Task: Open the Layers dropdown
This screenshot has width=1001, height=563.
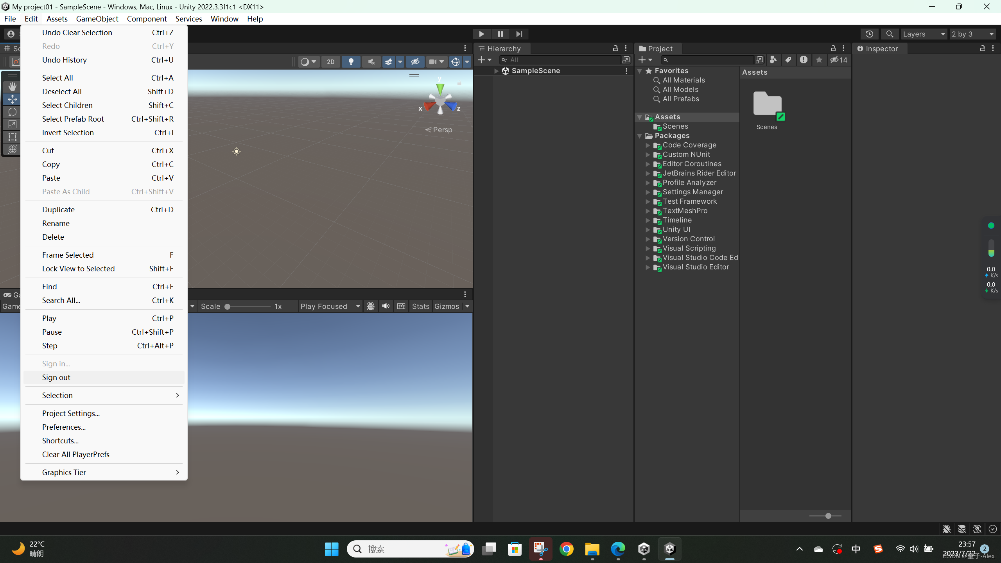Action: click(924, 34)
